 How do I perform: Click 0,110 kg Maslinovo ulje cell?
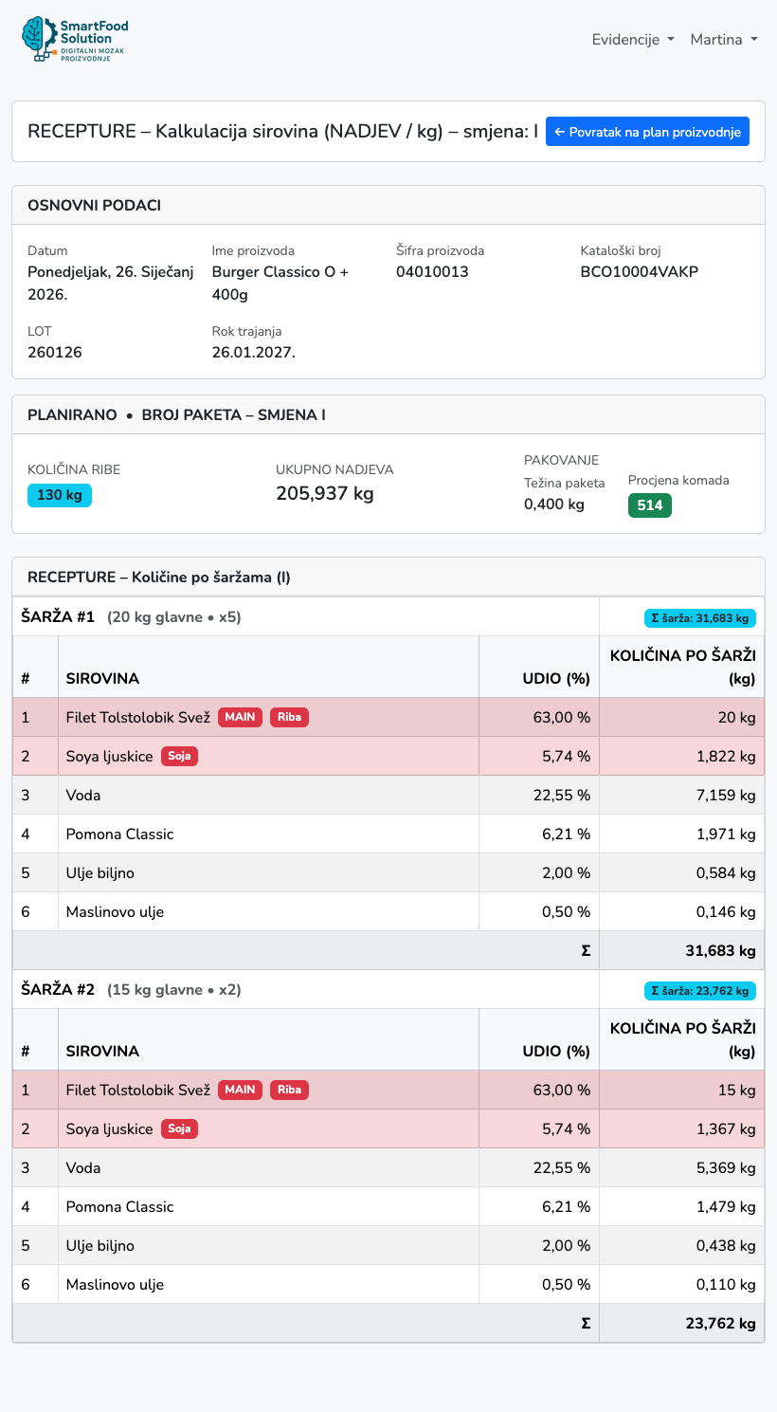coord(682,1284)
